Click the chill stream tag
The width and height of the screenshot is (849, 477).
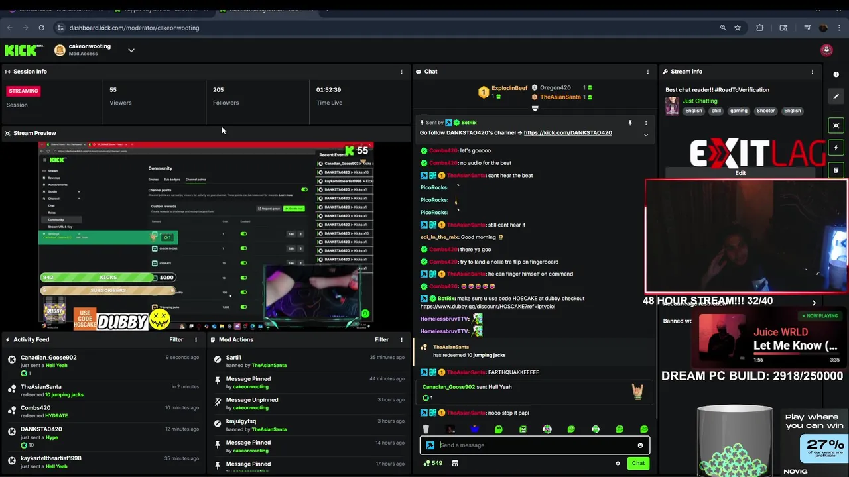tap(716, 111)
